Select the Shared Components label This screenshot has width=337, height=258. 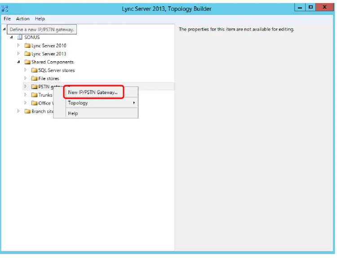point(53,62)
